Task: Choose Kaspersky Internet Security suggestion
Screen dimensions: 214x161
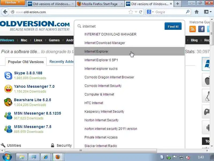Action: [129, 112]
